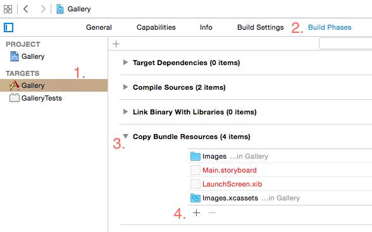Screen dimensions: 372x232
Task: Add a bundle resource with plus button
Action: (196, 213)
